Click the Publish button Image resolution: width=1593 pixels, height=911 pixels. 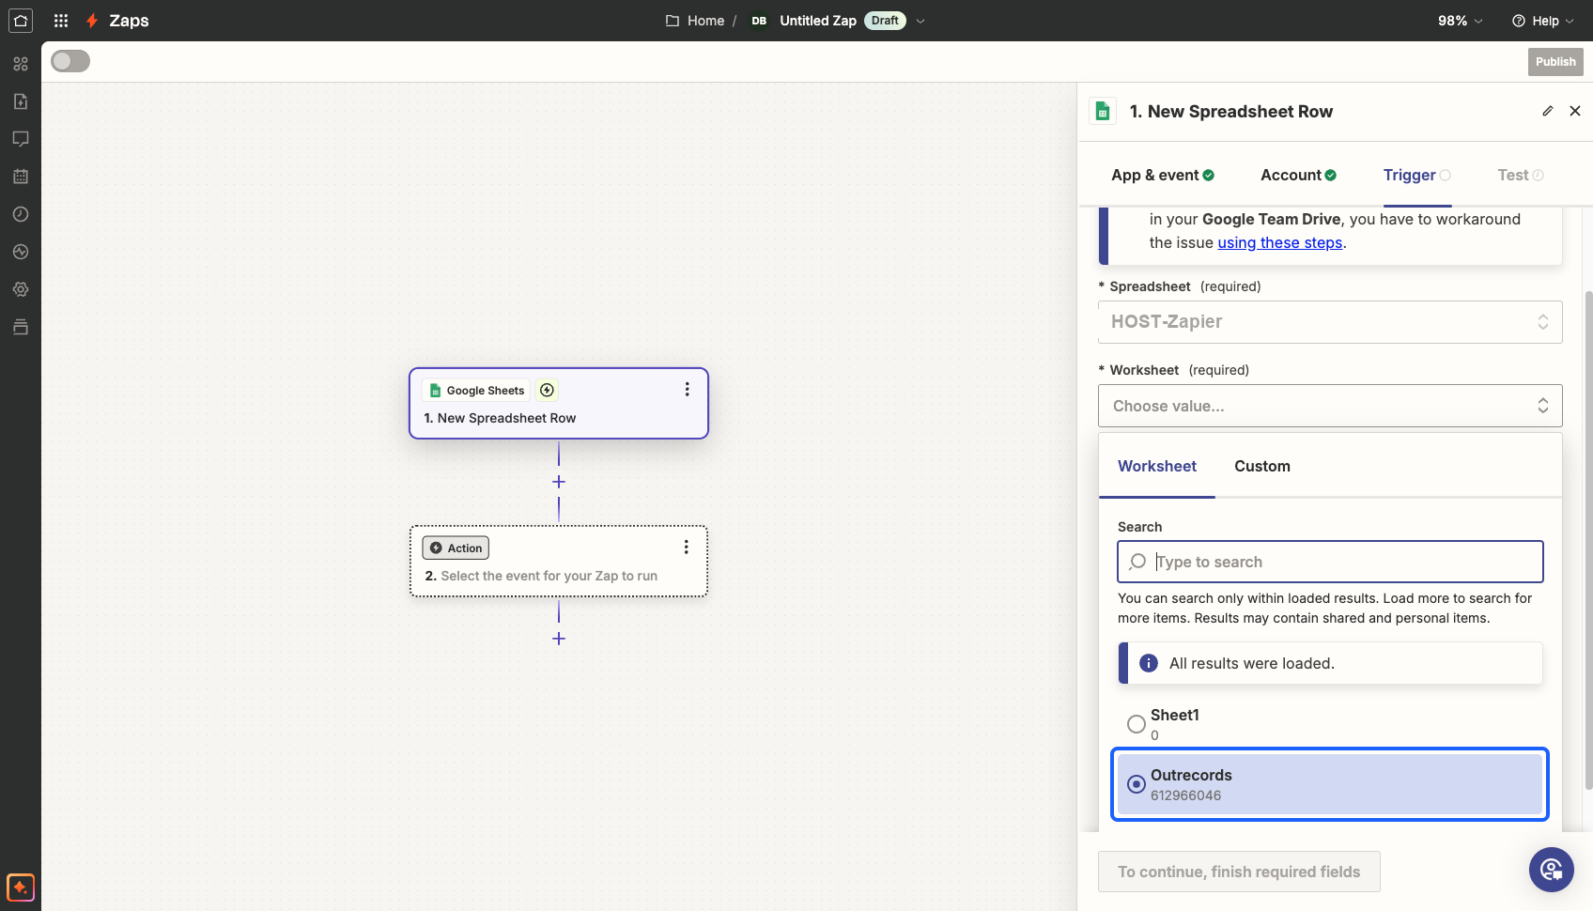point(1555,62)
